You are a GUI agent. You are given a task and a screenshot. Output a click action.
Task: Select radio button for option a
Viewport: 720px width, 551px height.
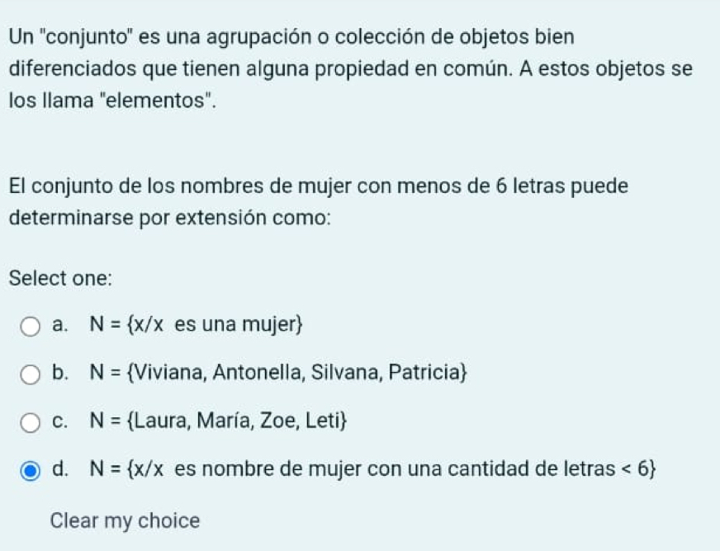31,327
